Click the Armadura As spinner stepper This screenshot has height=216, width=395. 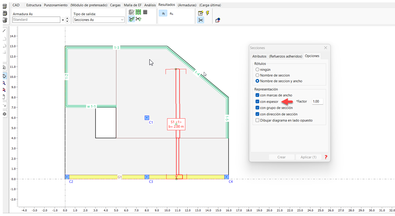click(67, 20)
